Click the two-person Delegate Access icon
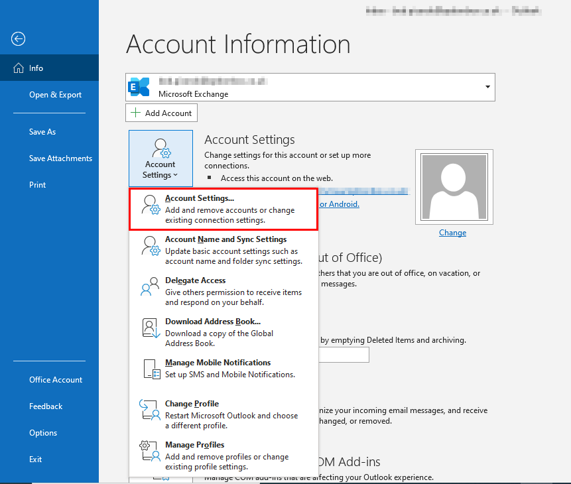 150,286
